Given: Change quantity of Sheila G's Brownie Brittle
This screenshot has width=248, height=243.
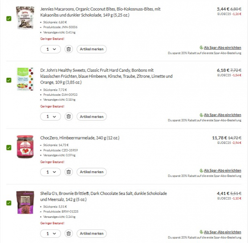Looking at the screenshot, I should 50,233.
